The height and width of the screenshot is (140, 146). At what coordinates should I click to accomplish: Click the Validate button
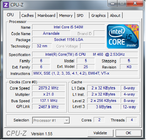click(100, 133)
